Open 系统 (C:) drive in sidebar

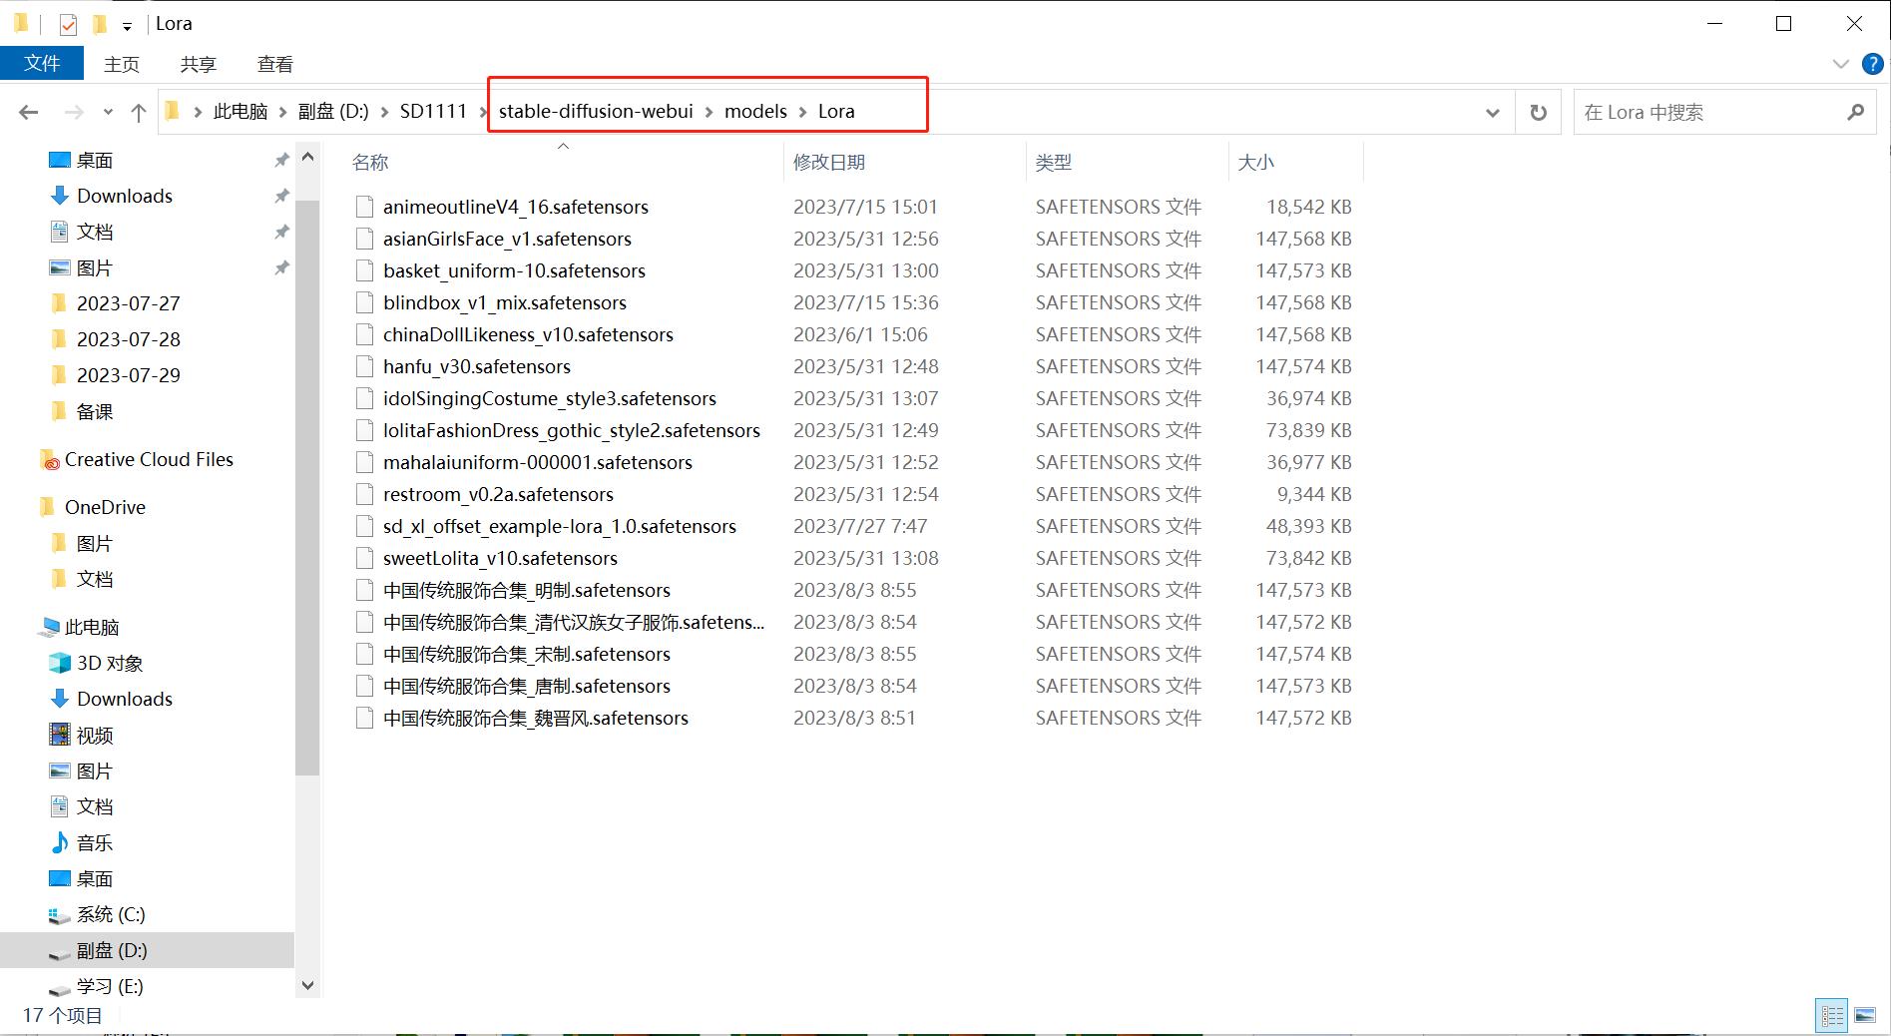point(111,914)
